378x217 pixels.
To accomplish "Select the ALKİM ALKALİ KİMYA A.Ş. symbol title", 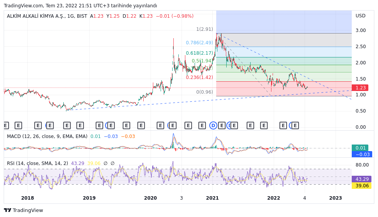I will 36,16.
